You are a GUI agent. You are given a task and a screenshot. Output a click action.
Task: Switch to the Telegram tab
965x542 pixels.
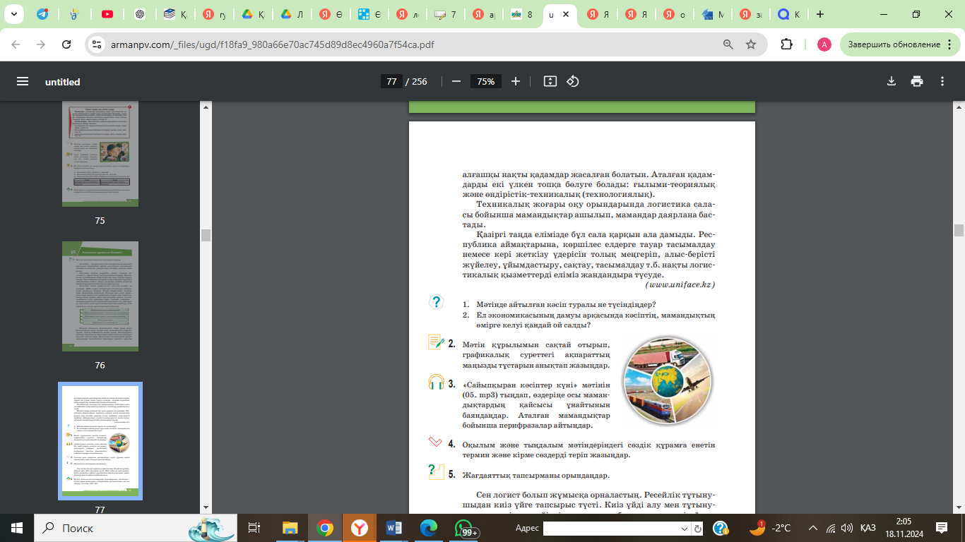(43, 14)
